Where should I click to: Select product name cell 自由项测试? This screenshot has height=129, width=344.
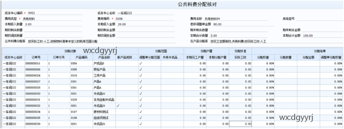click(x=104, y=118)
